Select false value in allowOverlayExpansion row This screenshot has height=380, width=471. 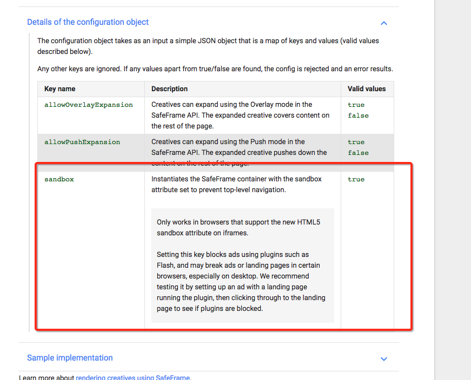tap(358, 116)
